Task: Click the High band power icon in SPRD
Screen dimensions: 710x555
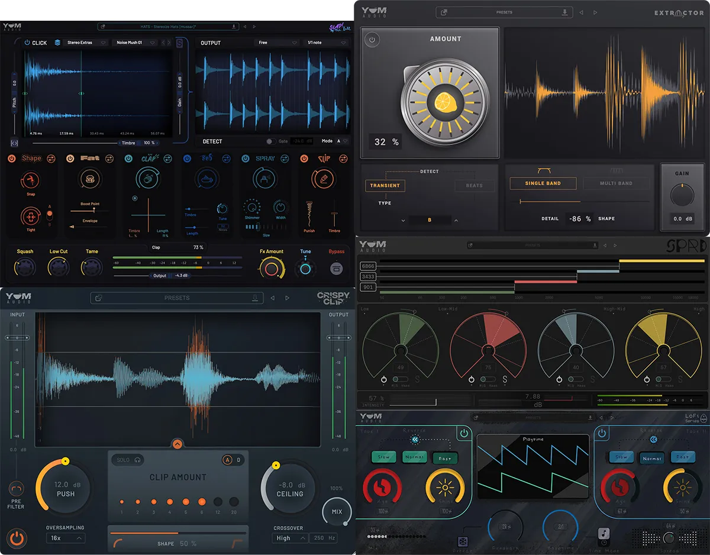Action: pos(647,379)
